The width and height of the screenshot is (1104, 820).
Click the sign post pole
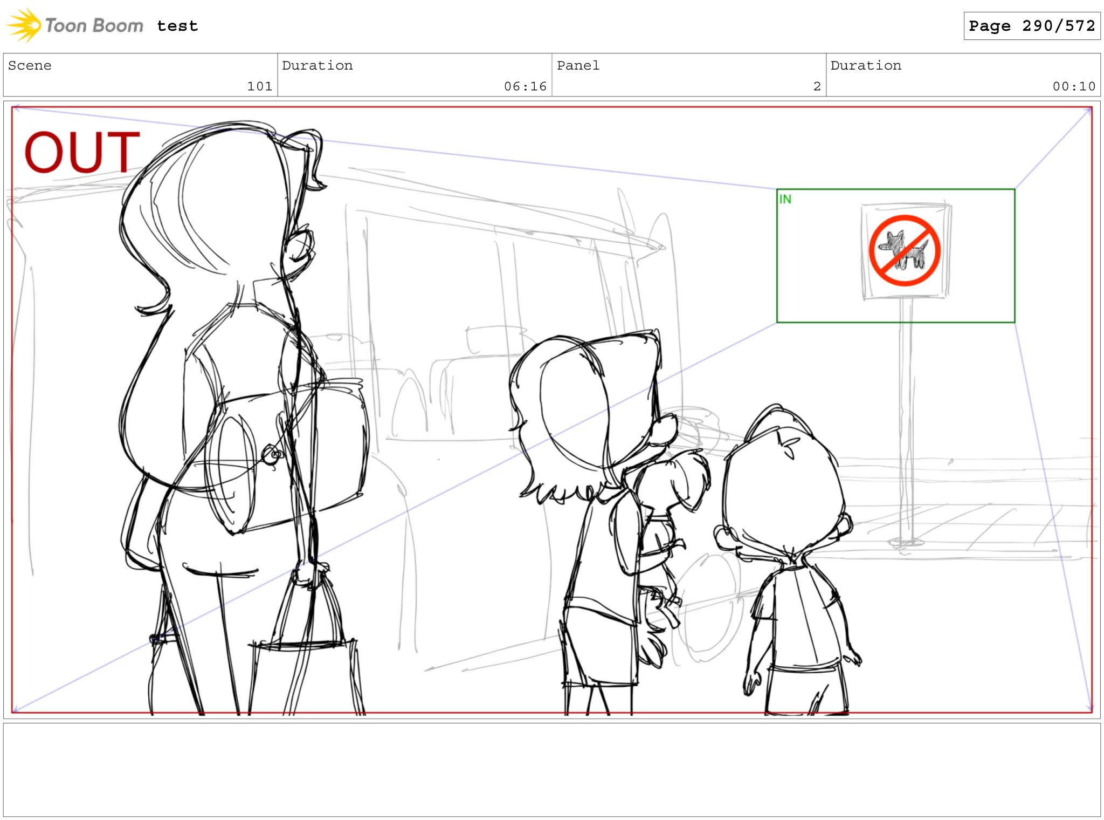pos(906,421)
